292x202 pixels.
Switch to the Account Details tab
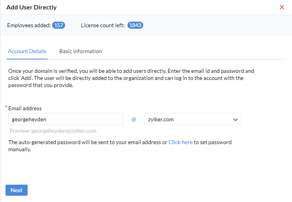[27, 51]
